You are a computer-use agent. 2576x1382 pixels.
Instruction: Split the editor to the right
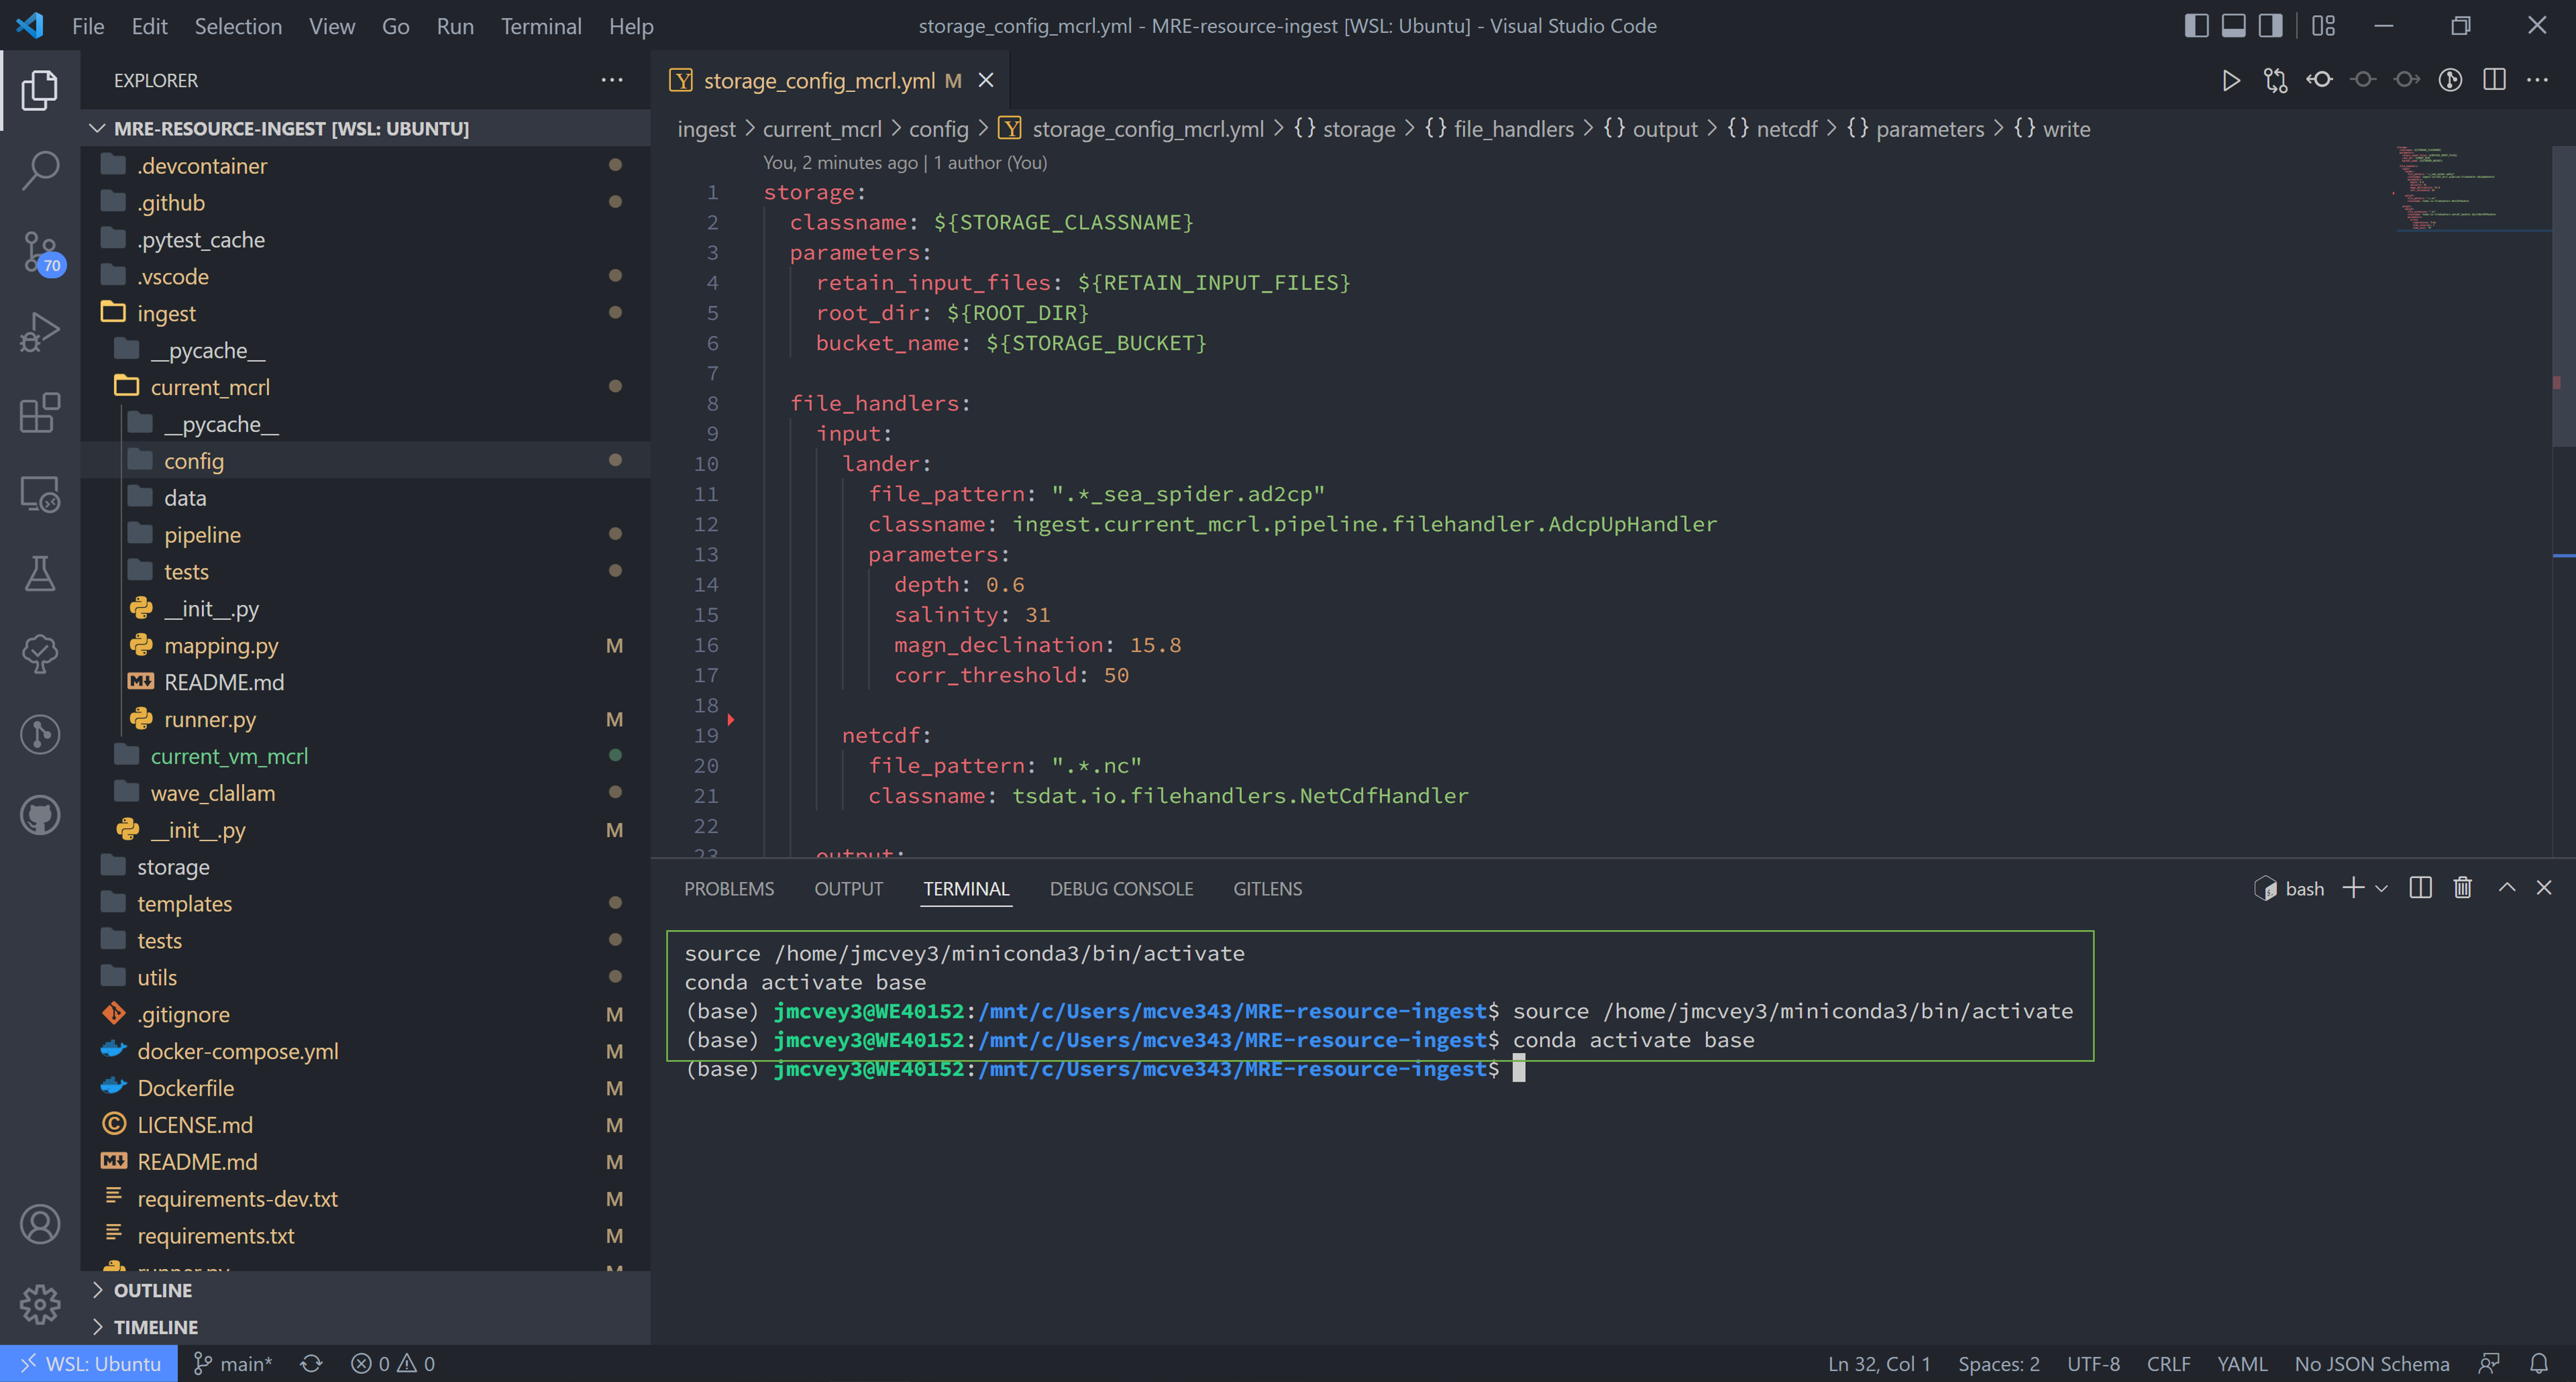click(2494, 80)
